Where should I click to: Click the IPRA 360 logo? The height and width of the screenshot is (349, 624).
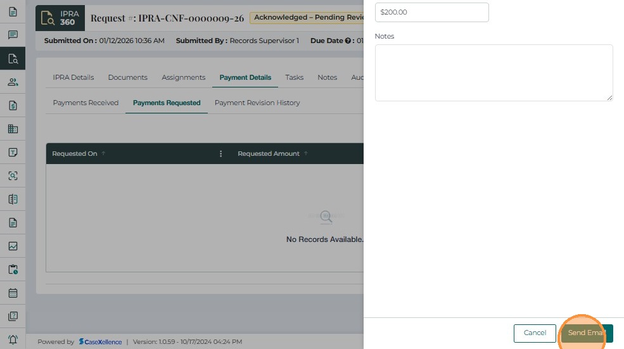coord(60,18)
